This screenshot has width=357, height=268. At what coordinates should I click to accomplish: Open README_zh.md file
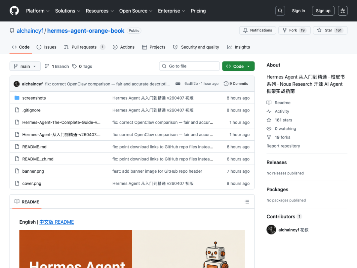(38, 159)
